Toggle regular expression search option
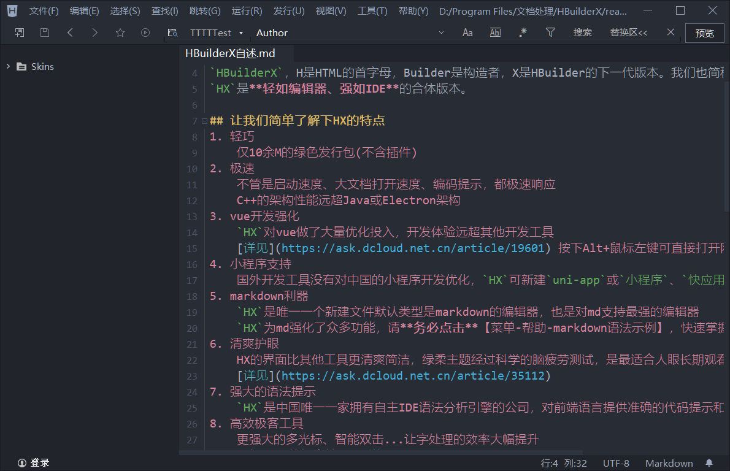730x471 pixels. tap(523, 32)
